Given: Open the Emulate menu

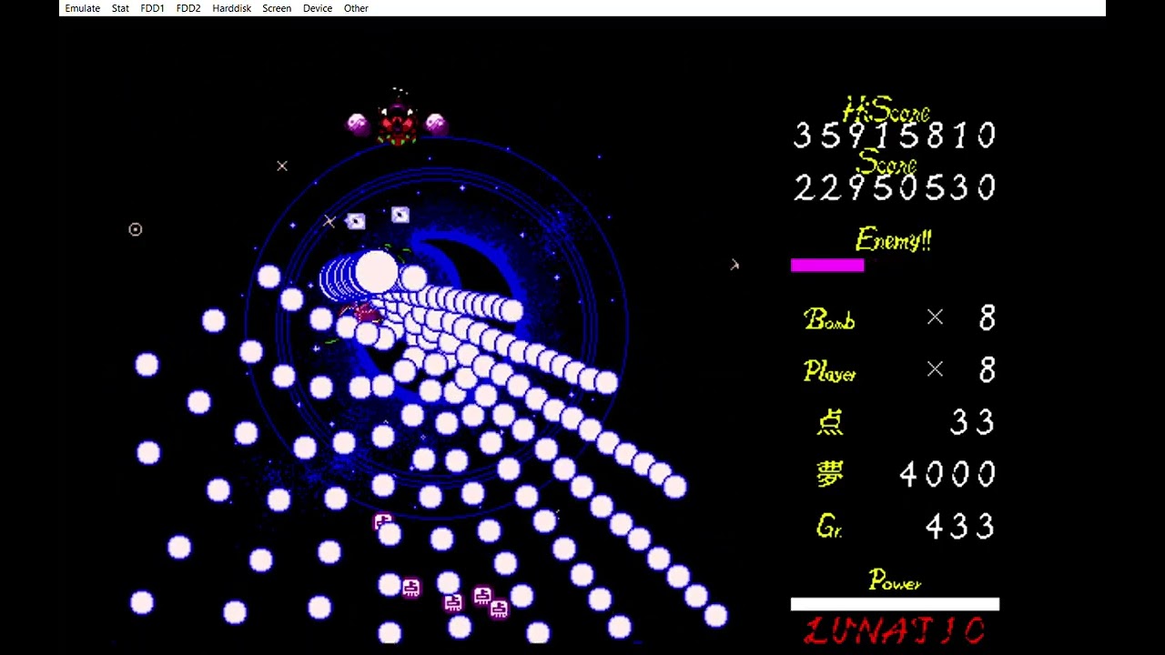Looking at the screenshot, I should (x=82, y=8).
